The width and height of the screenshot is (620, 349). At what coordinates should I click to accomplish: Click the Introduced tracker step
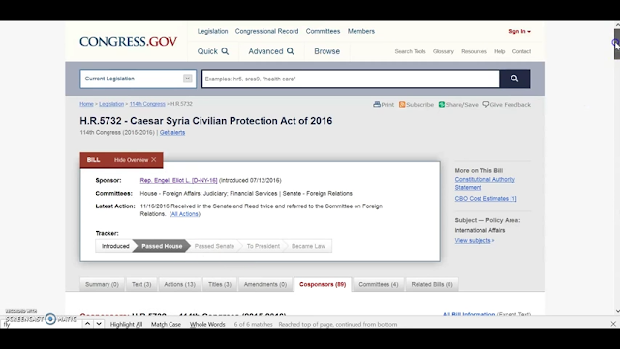pyautogui.click(x=115, y=246)
